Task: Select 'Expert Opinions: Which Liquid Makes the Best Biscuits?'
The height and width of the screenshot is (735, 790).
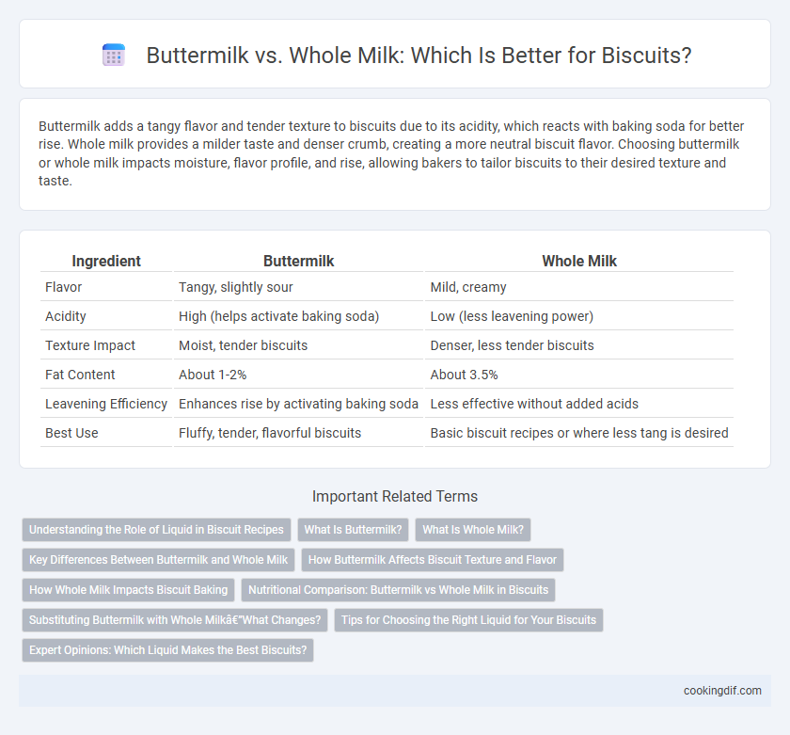Action: [x=167, y=650]
